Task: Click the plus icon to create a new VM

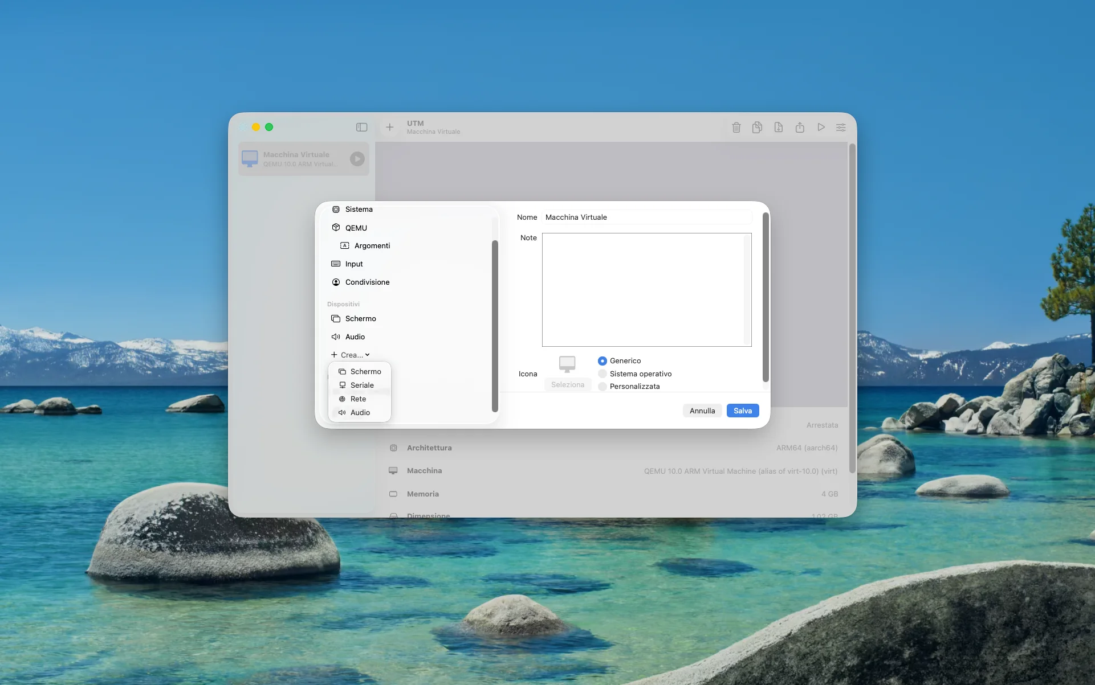Action: 390,127
